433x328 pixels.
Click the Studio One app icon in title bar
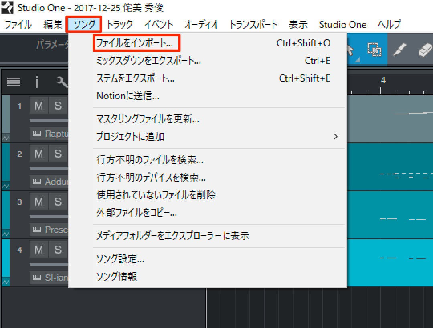coord(7,8)
